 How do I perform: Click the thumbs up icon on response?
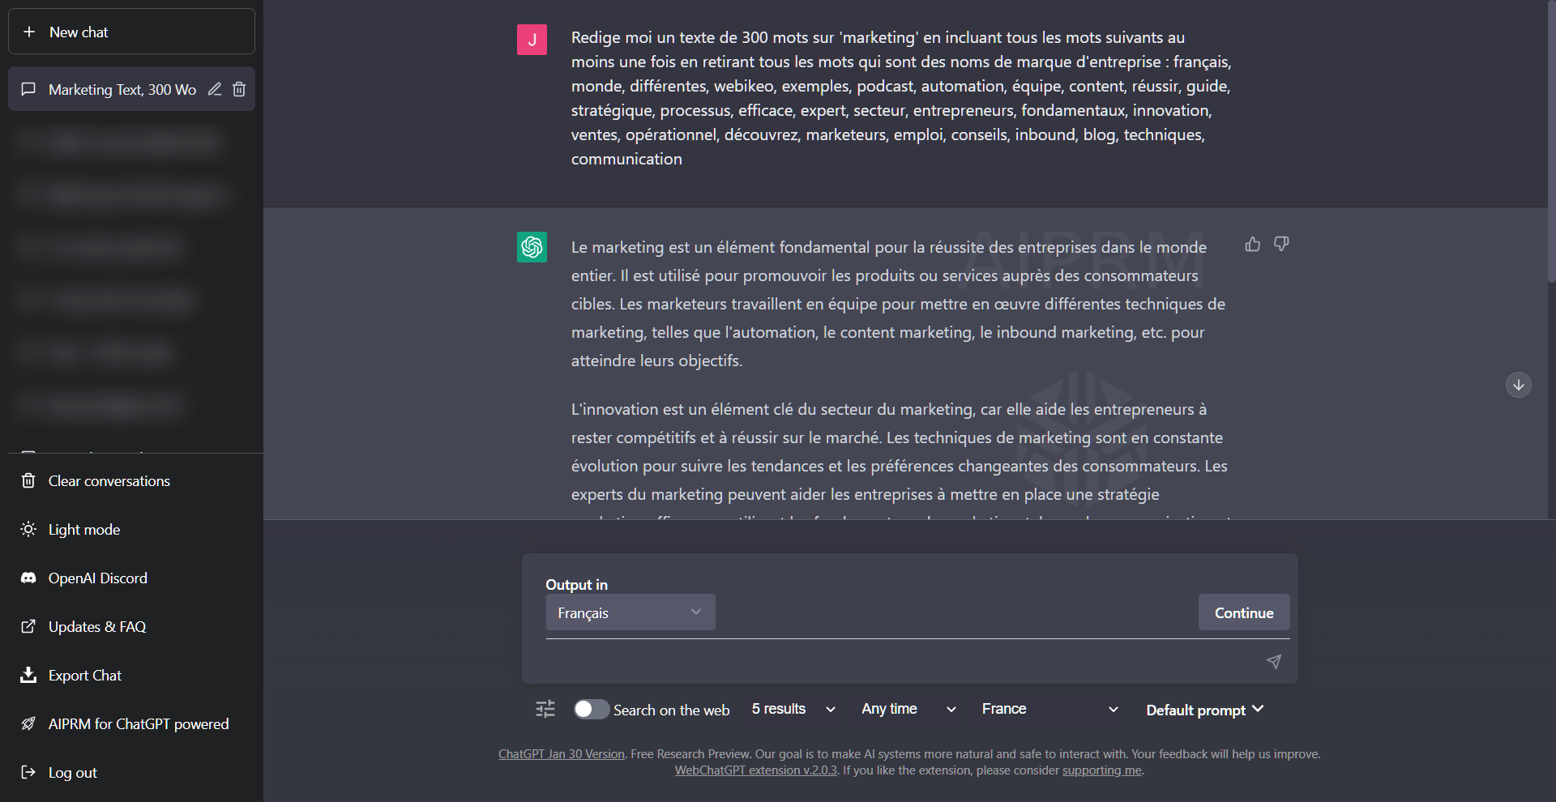(x=1252, y=244)
